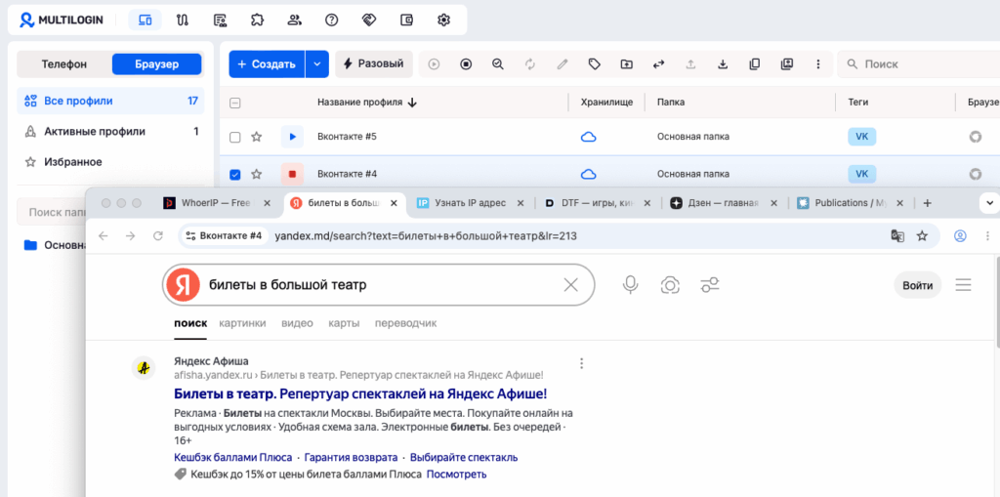Open the extensions puzzle icon in top bar

257,20
